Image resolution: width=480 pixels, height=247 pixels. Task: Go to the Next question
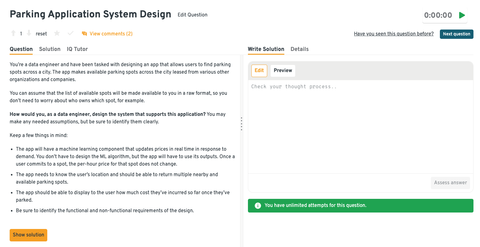[x=456, y=34]
